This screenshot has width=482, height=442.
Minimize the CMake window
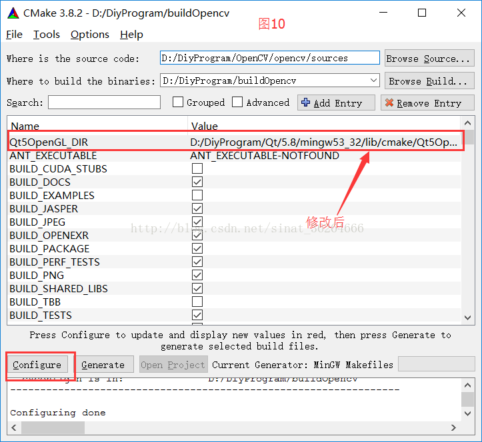tap(383, 13)
